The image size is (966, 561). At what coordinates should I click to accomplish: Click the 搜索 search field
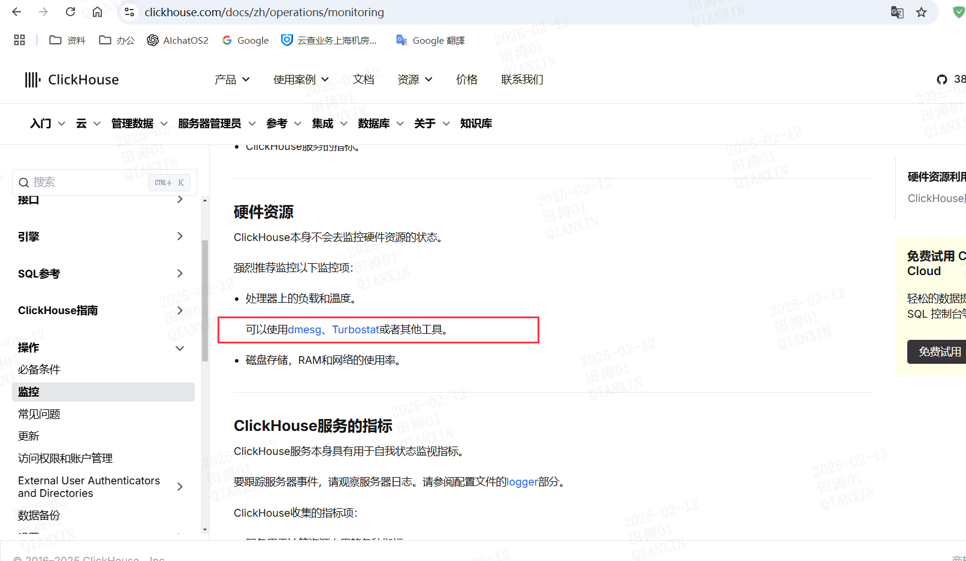point(104,182)
